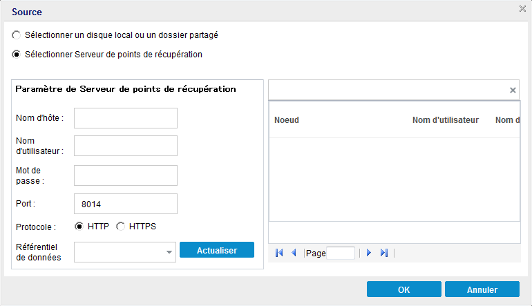Open Référentiel de données dropdown
The width and height of the screenshot is (532, 306).
pos(169,253)
